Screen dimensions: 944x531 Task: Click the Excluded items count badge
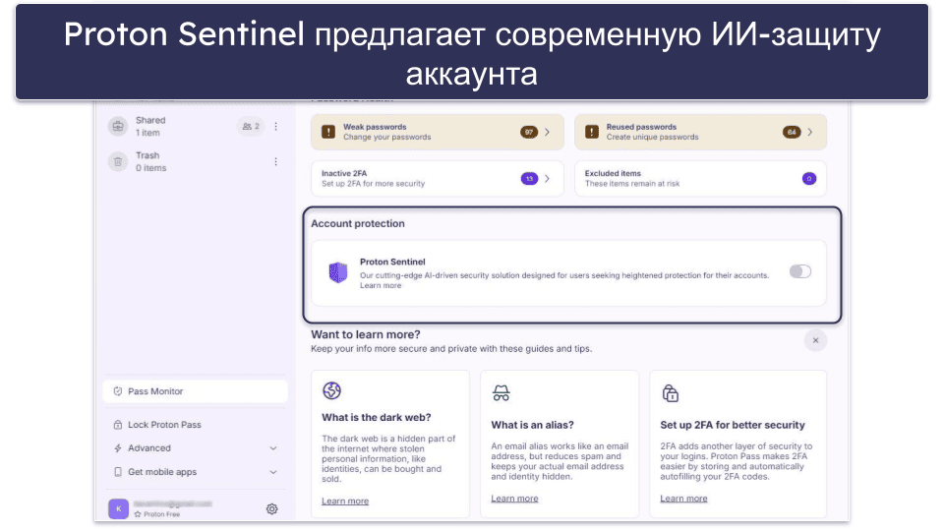pyautogui.click(x=809, y=178)
